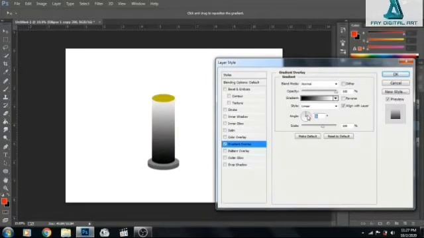The width and height of the screenshot is (424, 238).
Task: Select the Crop tool
Action: coord(5,64)
